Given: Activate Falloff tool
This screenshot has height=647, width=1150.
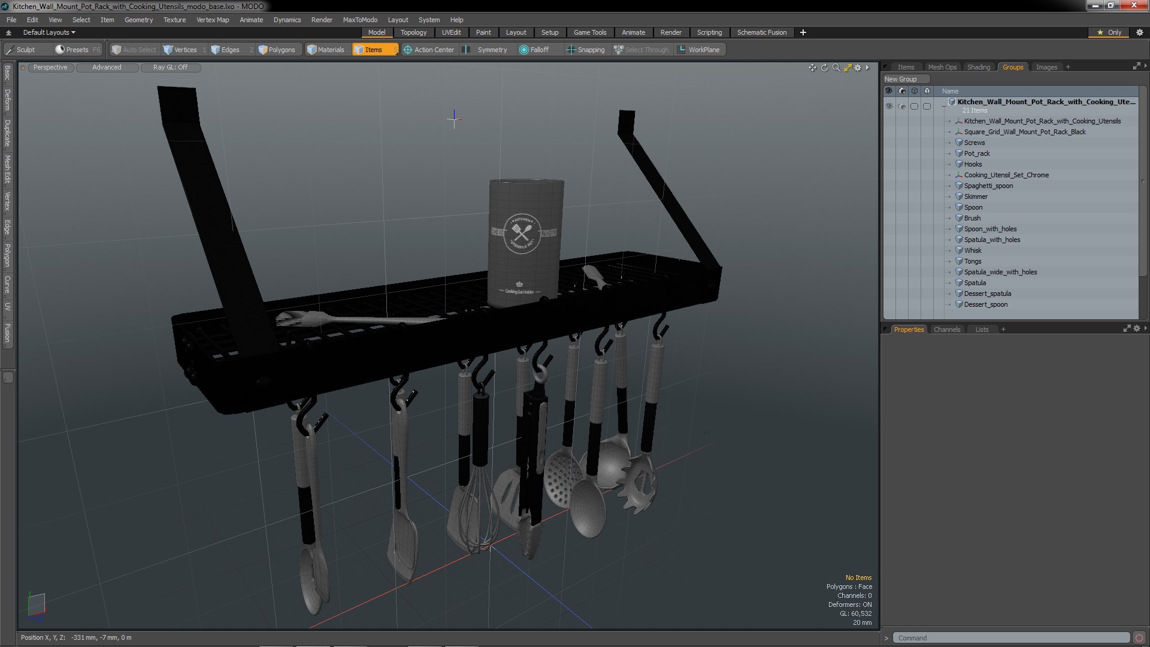Looking at the screenshot, I should [x=534, y=50].
